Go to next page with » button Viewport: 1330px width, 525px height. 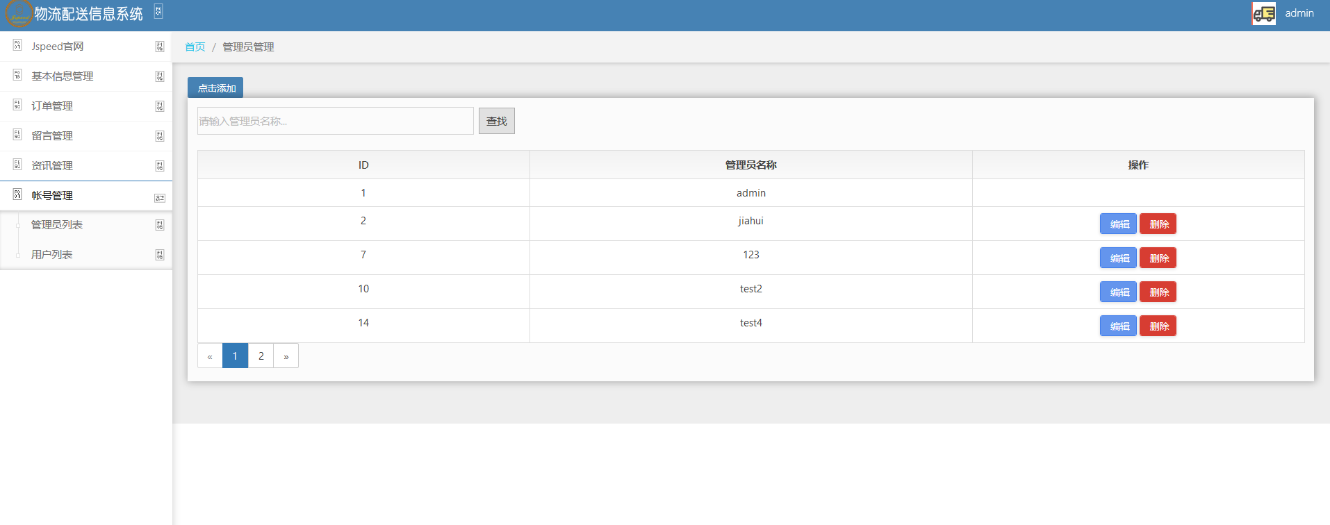[x=286, y=356]
